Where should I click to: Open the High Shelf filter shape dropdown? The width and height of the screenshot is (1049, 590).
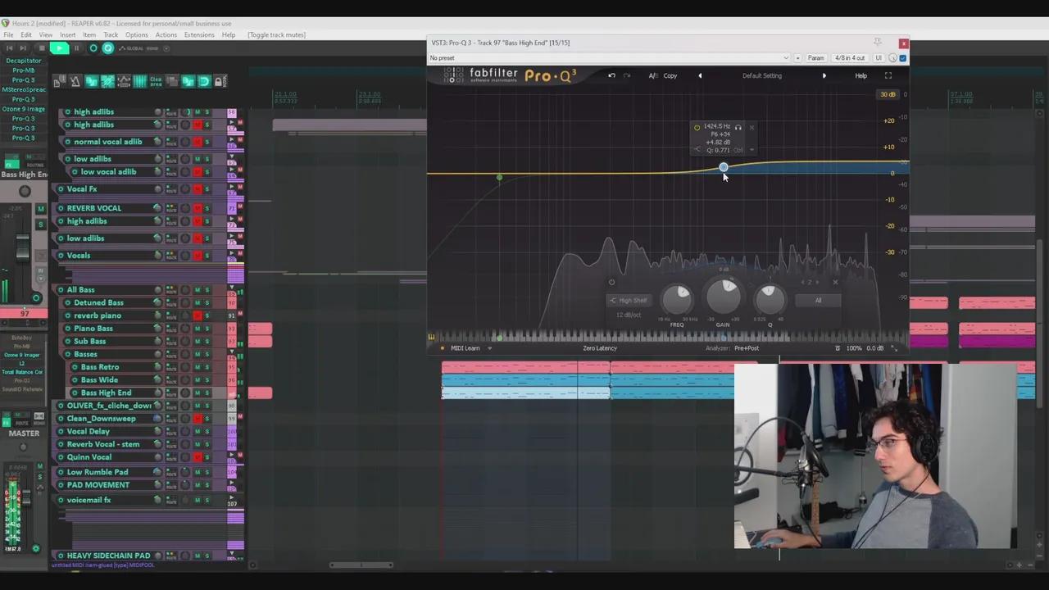tap(628, 301)
